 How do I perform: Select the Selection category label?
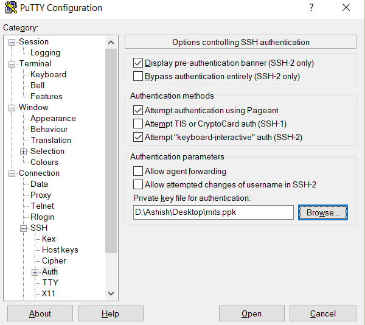(x=47, y=151)
